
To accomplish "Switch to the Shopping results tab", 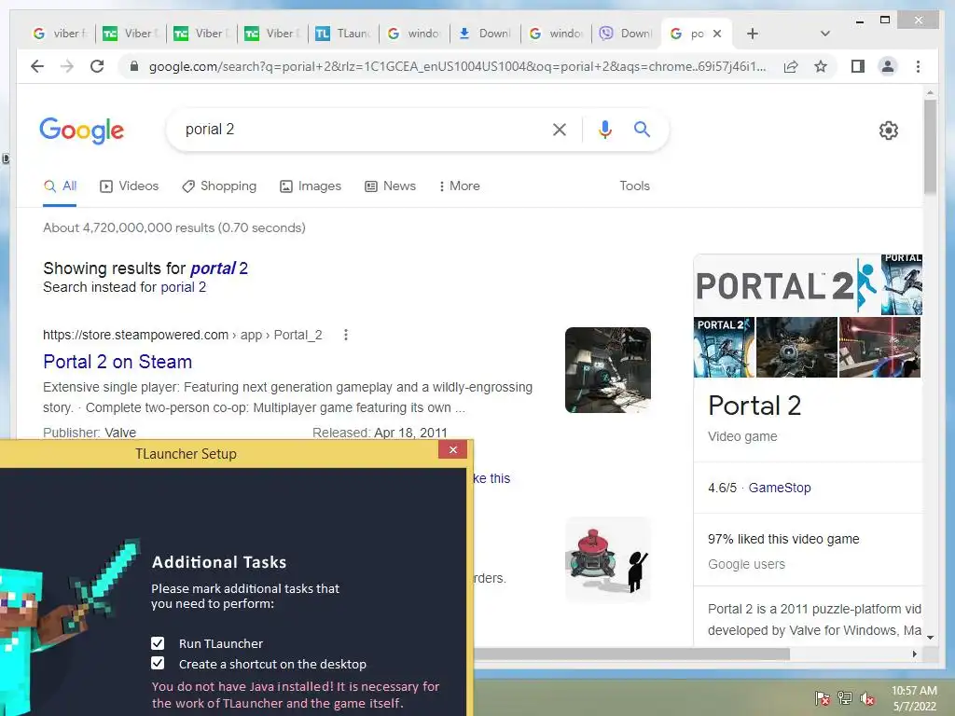I will [219, 186].
